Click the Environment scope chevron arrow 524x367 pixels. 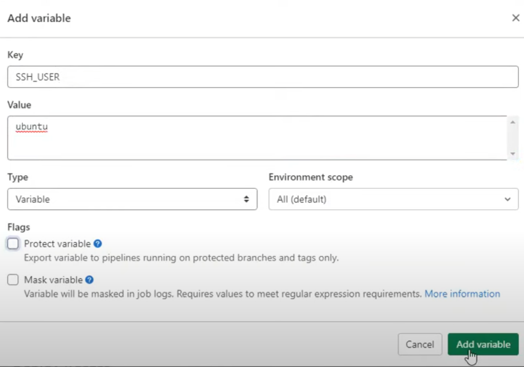pos(507,200)
